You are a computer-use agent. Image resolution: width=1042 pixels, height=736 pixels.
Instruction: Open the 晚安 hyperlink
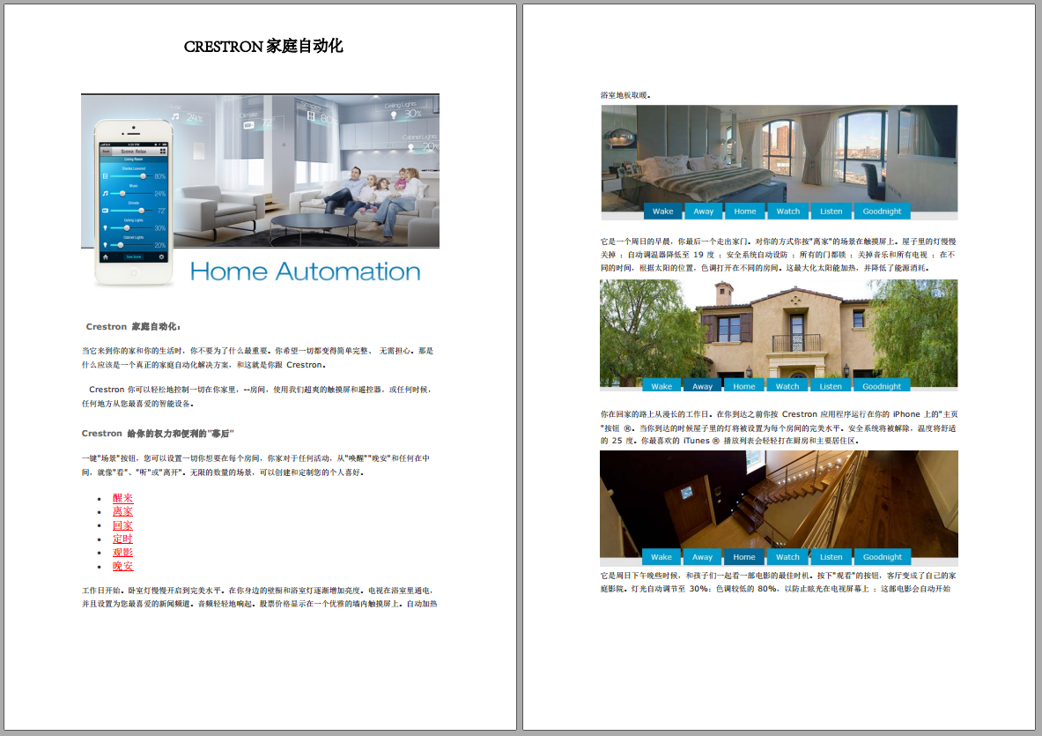(122, 566)
